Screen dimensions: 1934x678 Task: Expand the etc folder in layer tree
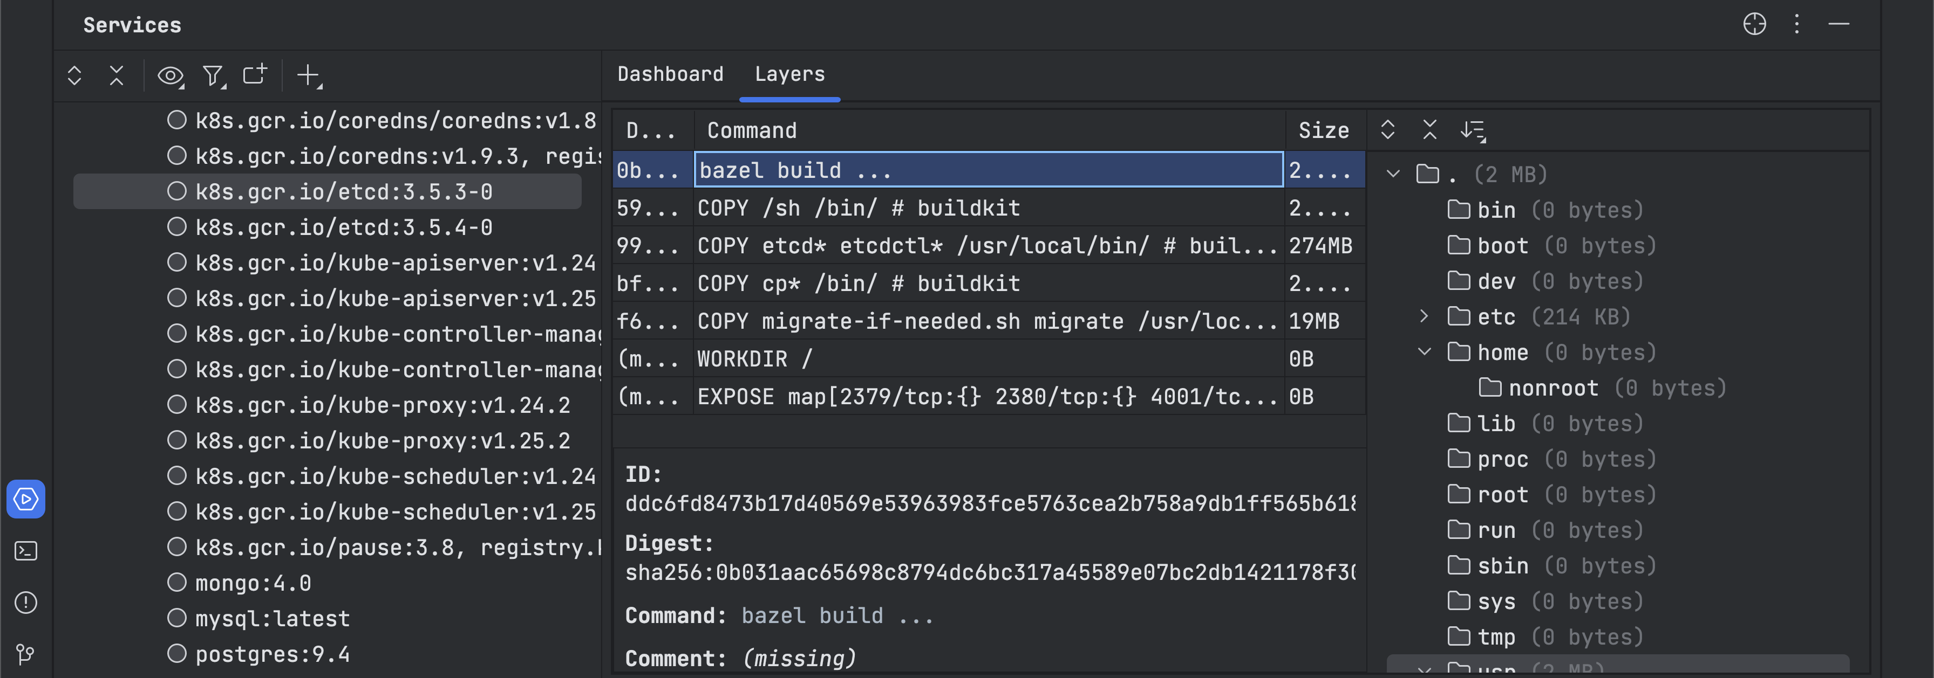coord(1424,316)
